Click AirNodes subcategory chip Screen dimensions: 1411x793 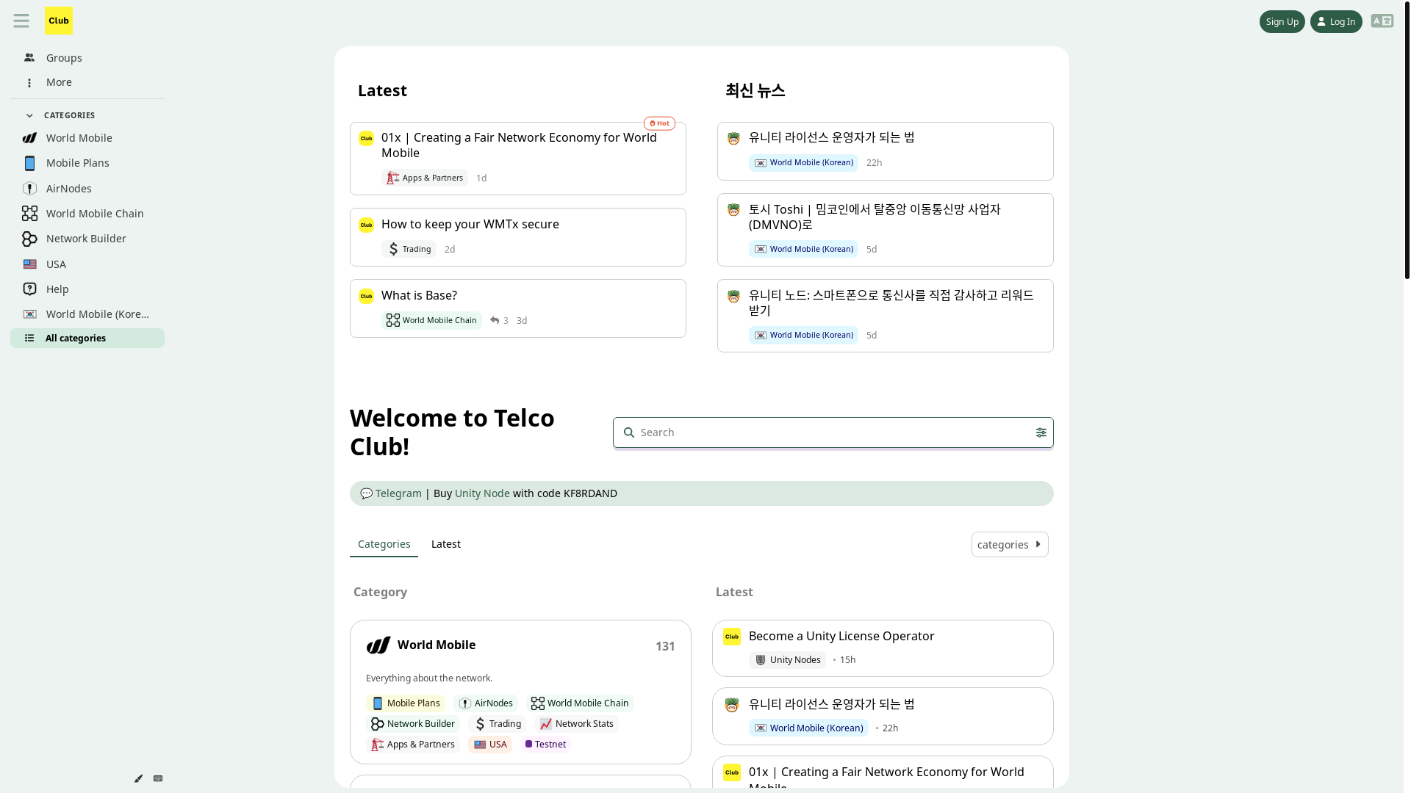[x=486, y=703]
